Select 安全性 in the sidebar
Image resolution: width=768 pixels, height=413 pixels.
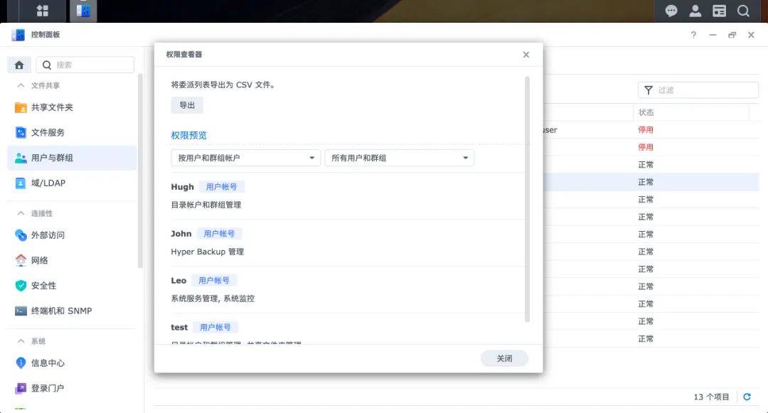pyautogui.click(x=43, y=286)
